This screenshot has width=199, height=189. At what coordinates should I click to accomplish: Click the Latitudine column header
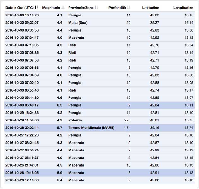(x=151, y=8)
